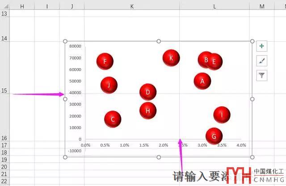The image size is (286, 186).
Task: Select the 3.0% horizontal axis label
Action: [x=202, y=145]
